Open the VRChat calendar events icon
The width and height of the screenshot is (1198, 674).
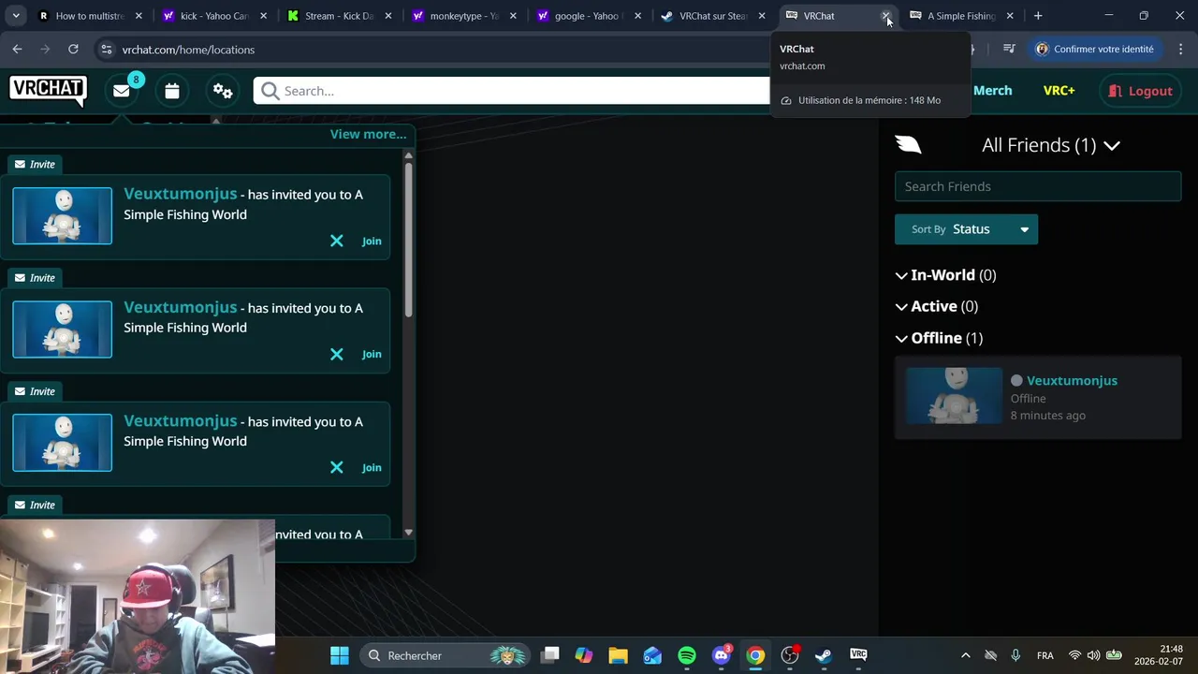point(172,91)
